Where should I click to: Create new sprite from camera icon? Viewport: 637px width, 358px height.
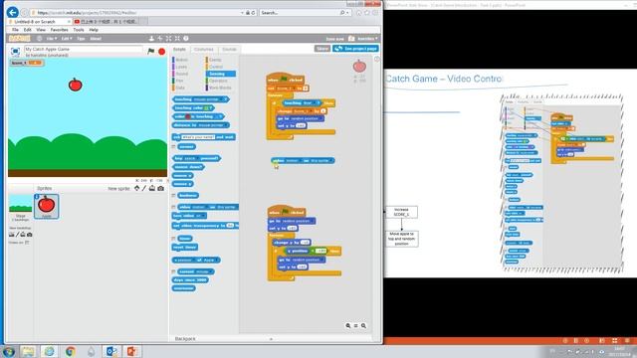[x=161, y=188]
